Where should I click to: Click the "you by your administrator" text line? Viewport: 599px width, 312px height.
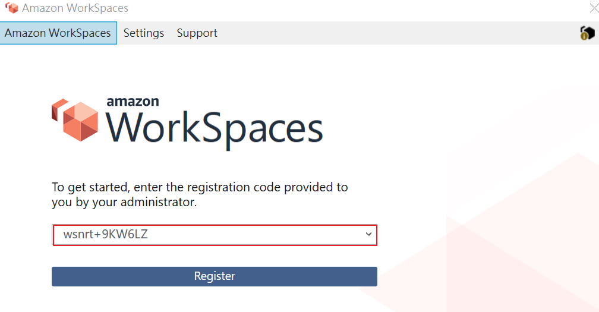pos(124,203)
